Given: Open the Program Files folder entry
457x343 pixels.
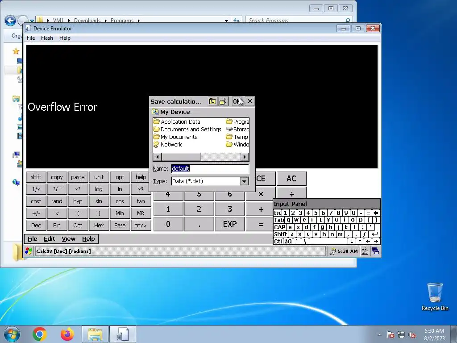Looking at the screenshot, I should coord(237,121).
